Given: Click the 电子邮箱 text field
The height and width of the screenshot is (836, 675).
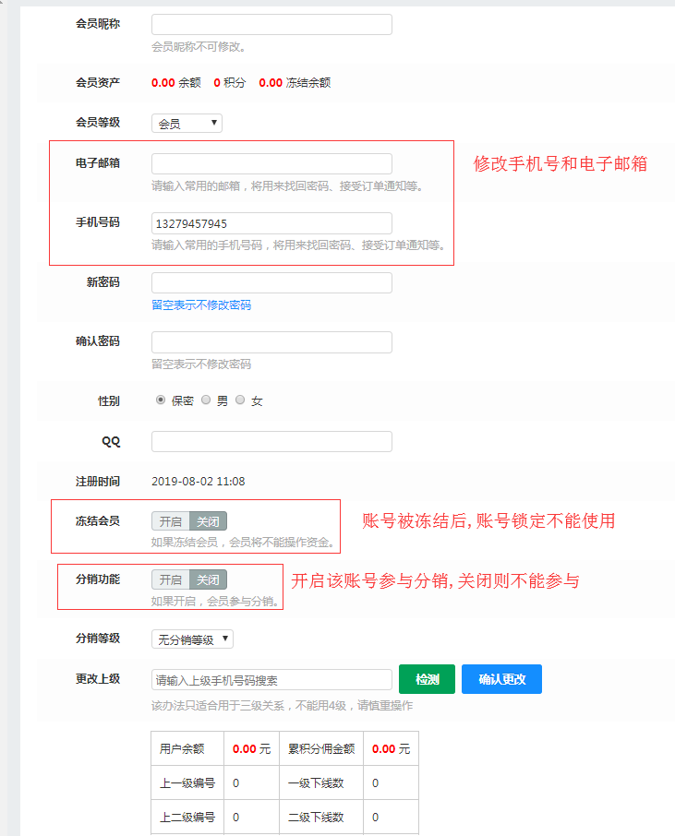Looking at the screenshot, I should 271,164.
